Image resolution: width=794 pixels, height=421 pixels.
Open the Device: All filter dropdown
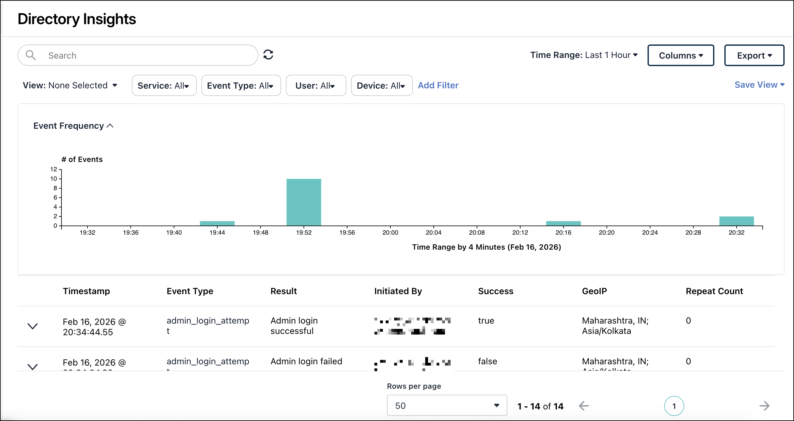382,85
